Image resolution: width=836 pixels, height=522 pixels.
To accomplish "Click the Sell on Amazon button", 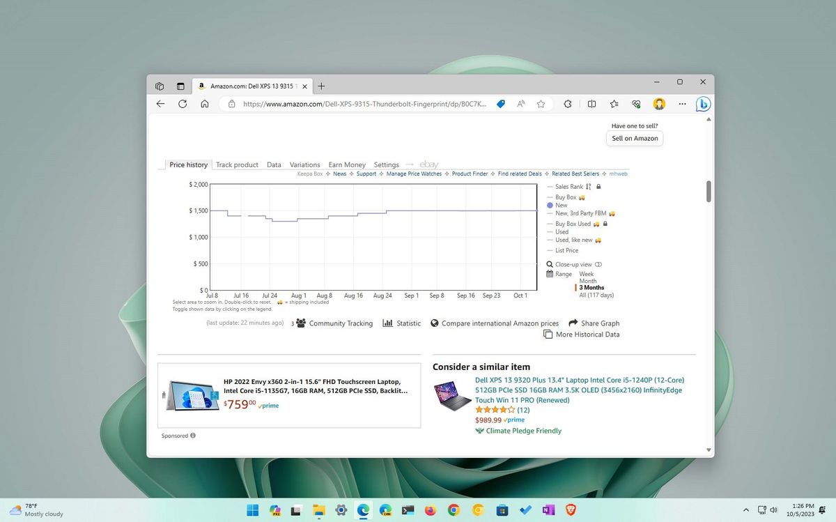I will pyautogui.click(x=634, y=138).
